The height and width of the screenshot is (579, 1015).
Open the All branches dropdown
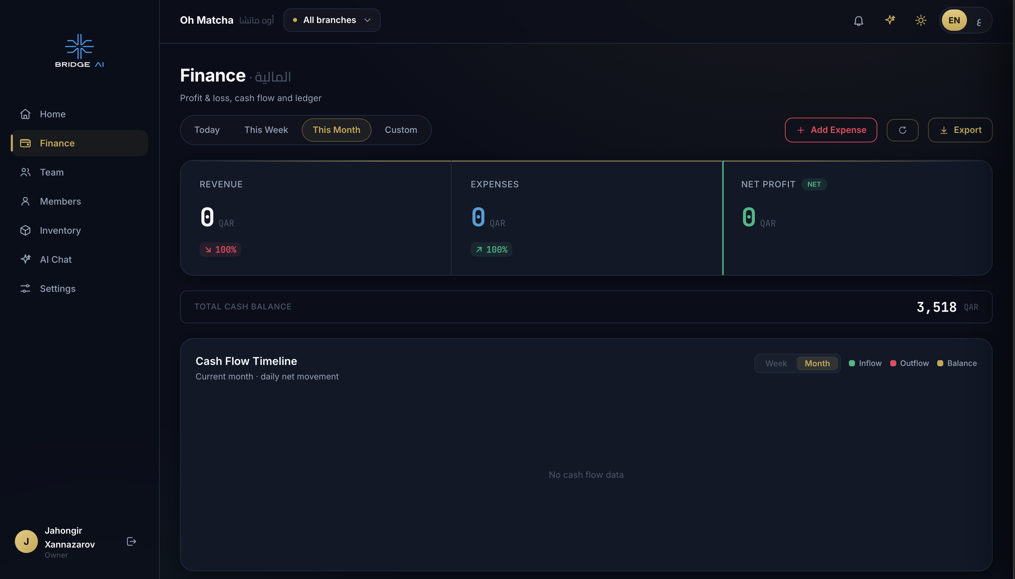click(x=332, y=20)
